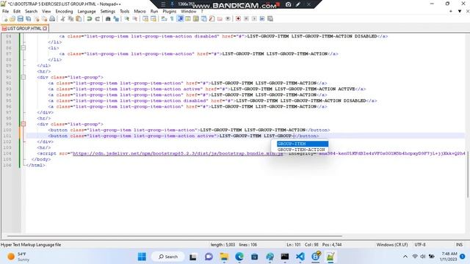The image size is (470, 264).
Task: Click the Replace toolbar icon
Action: tap(116, 19)
